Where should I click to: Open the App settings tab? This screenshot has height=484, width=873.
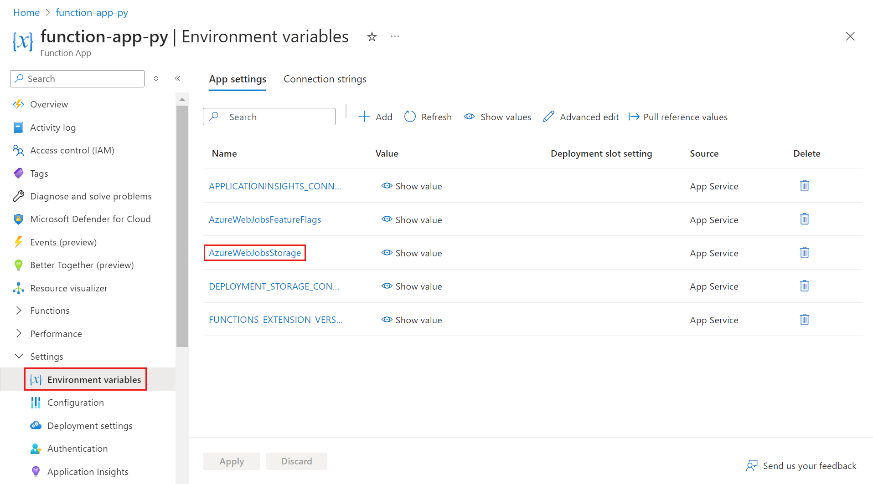(x=237, y=79)
